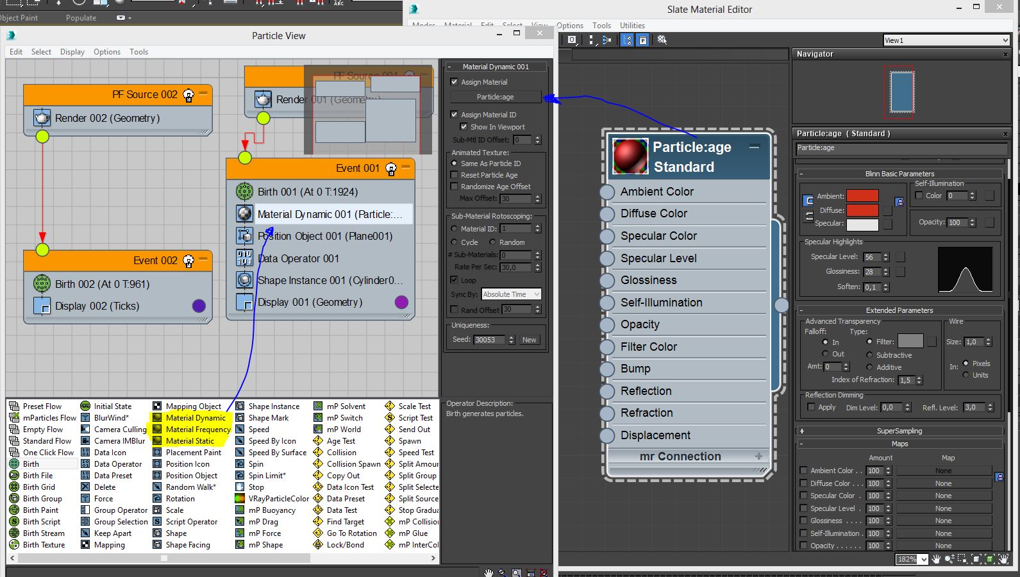Open the View1 dropdown in material editor

click(x=946, y=40)
